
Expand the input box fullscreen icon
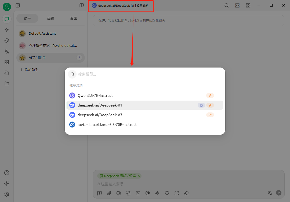pyautogui.click(x=177, y=193)
